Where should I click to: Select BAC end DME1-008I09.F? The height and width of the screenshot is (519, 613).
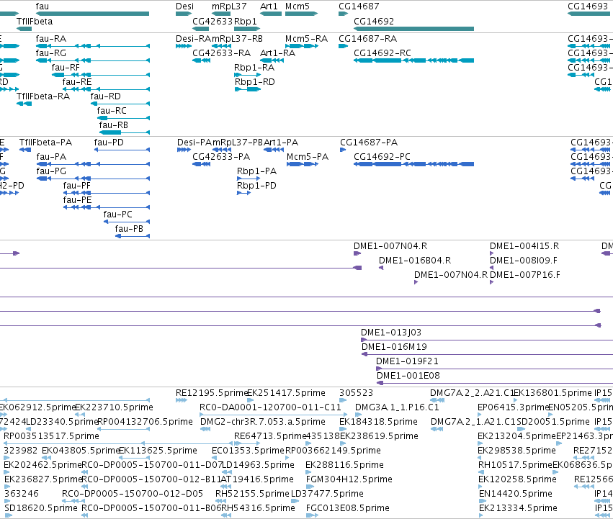click(x=524, y=260)
